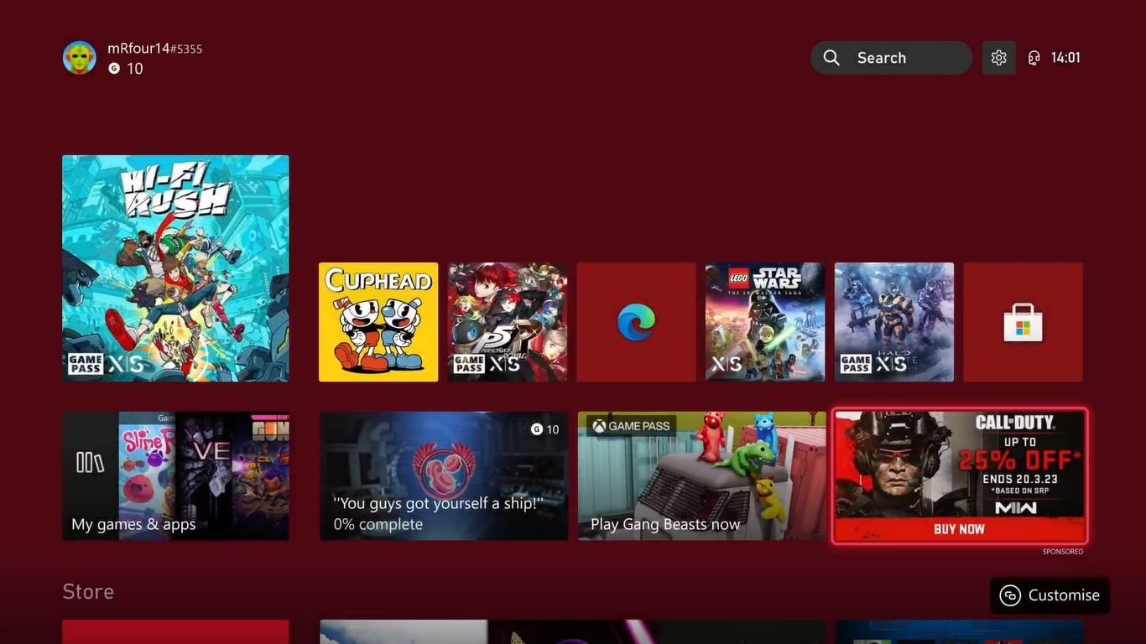Image resolution: width=1146 pixels, height=644 pixels.
Task: Click the X|S badge on LEGO Star Wars tile
Action: (x=727, y=364)
